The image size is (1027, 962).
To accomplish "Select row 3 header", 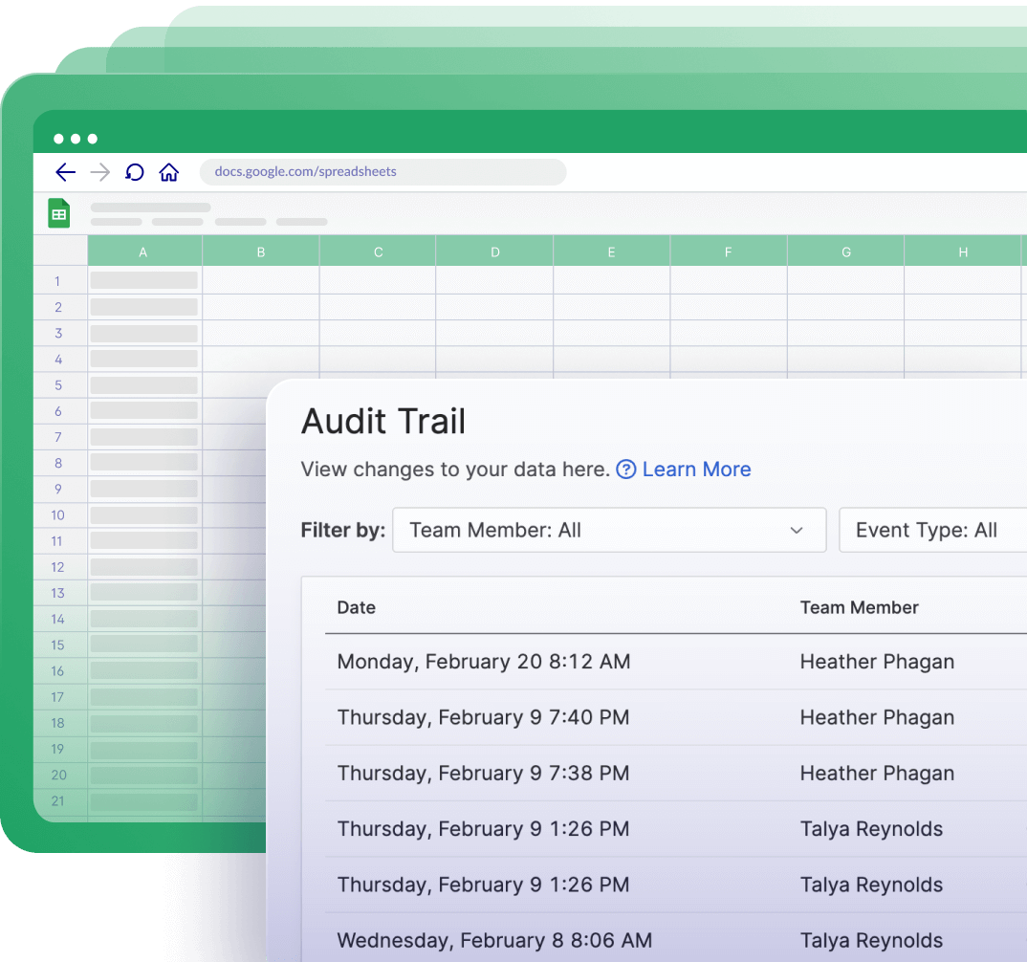I will point(59,333).
